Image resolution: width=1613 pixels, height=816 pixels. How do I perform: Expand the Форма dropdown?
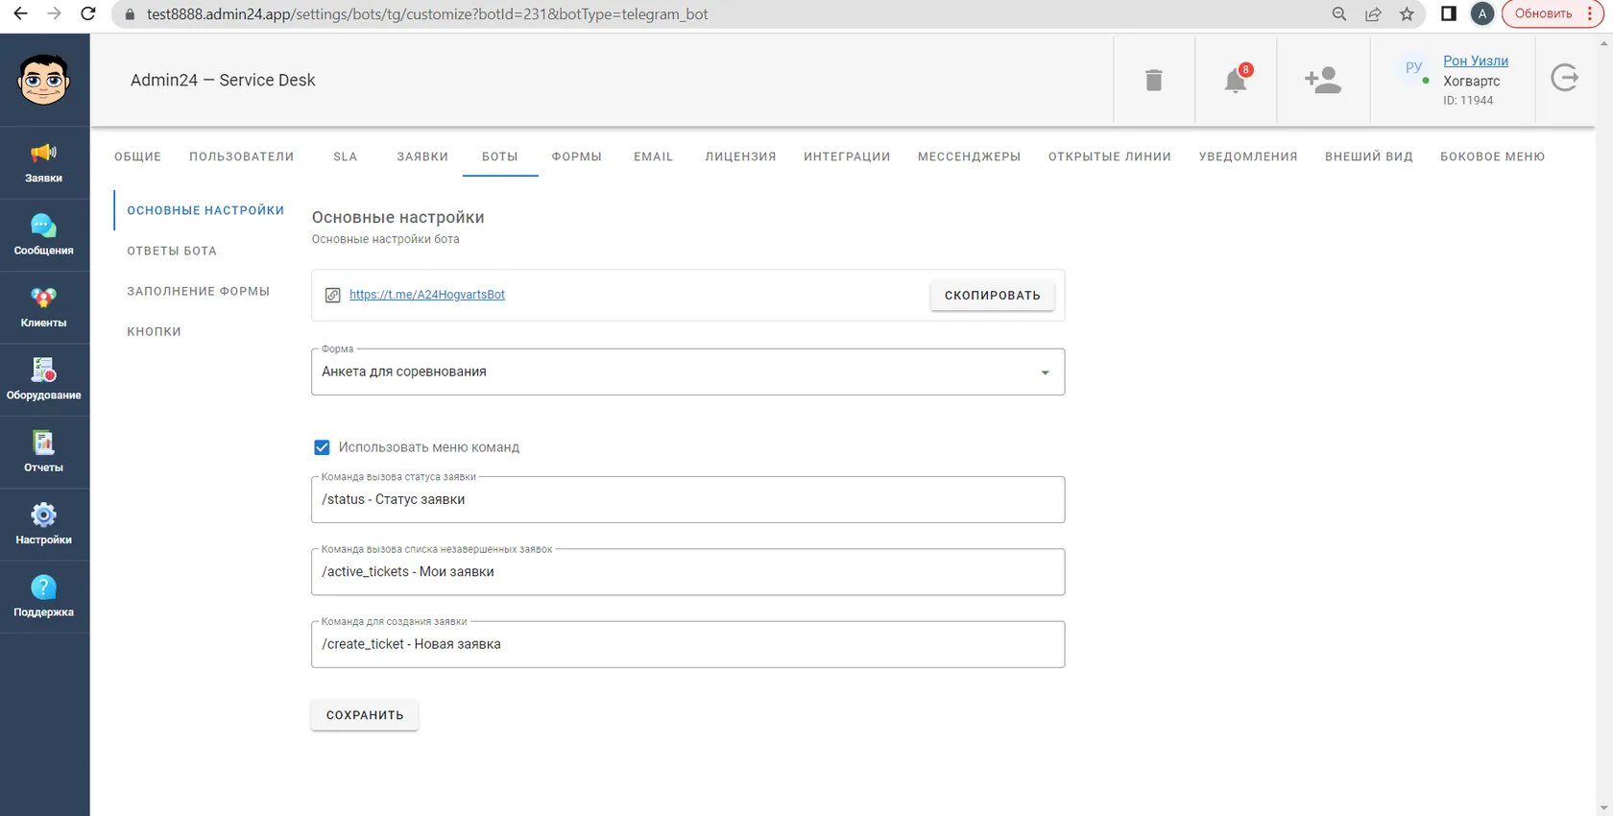point(687,372)
